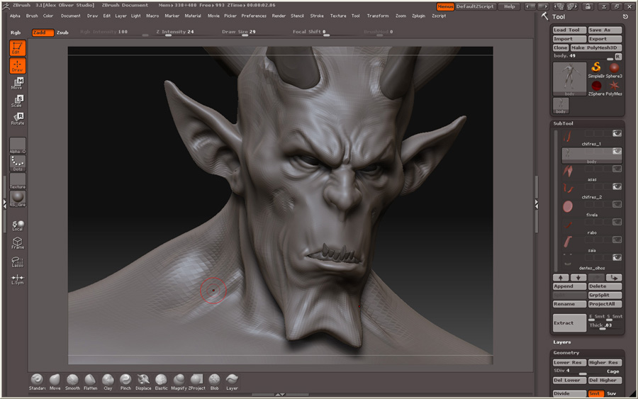Open the Transform menu
This screenshot has height=399, width=638.
tap(378, 16)
